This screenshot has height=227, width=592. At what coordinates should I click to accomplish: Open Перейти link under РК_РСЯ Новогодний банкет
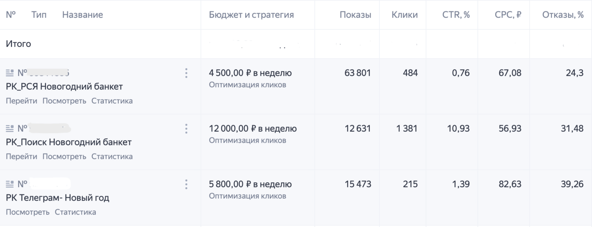22,101
